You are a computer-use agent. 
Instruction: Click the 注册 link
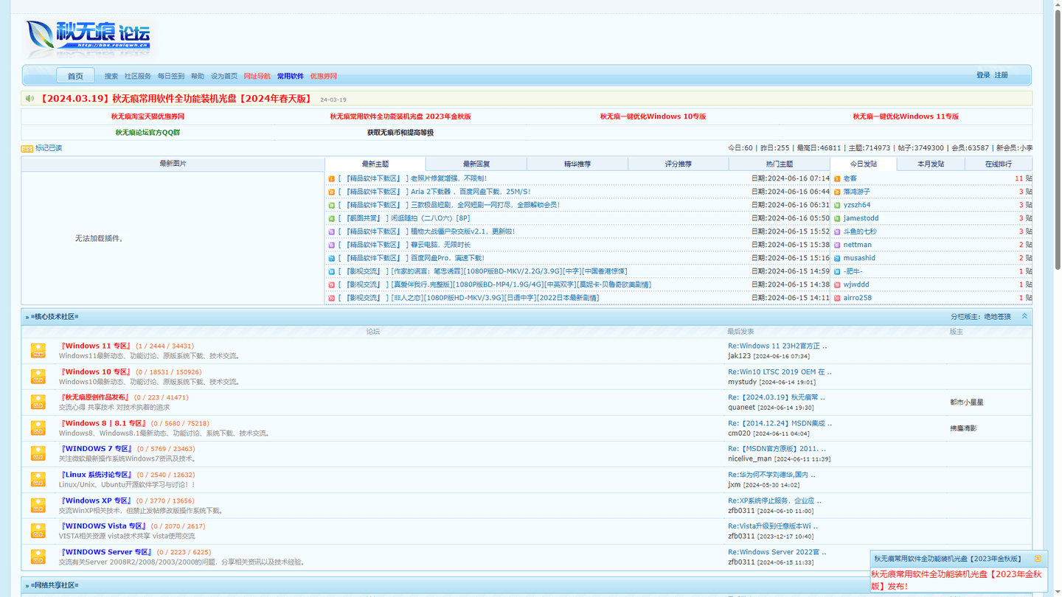click(x=1001, y=75)
